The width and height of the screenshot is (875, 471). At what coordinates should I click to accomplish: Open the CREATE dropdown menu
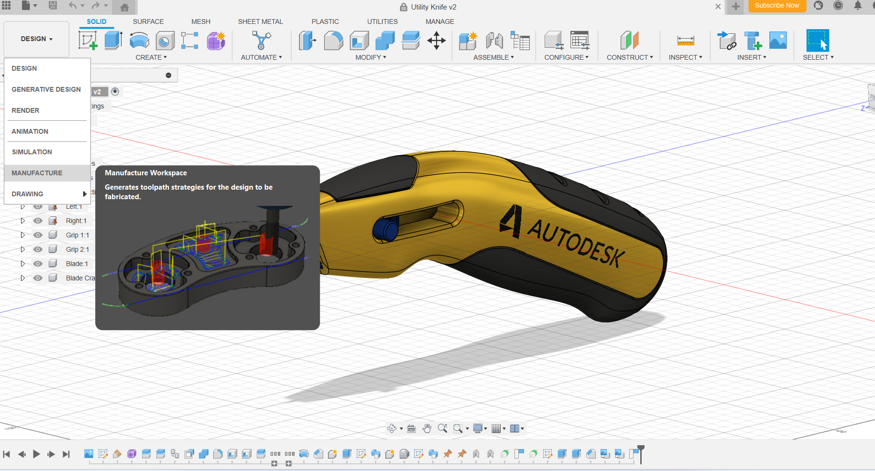click(x=151, y=57)
